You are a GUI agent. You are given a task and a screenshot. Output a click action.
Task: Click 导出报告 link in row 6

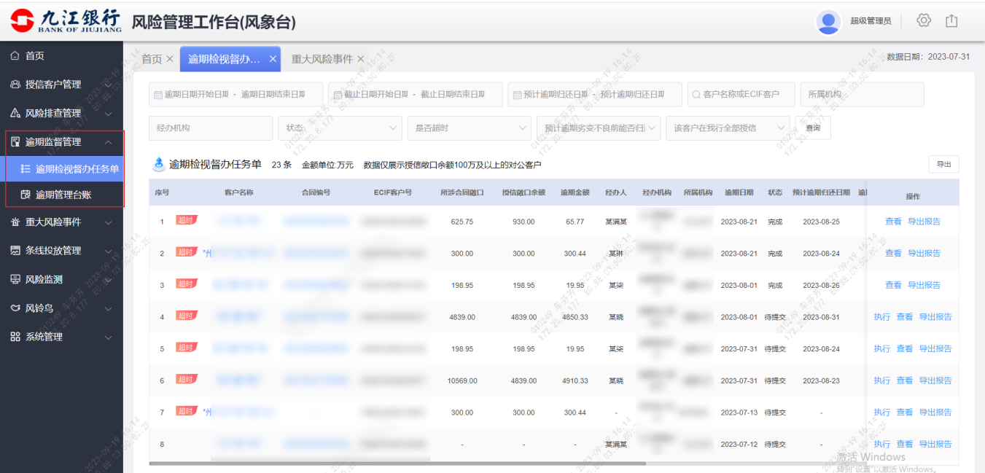point(935,380)
